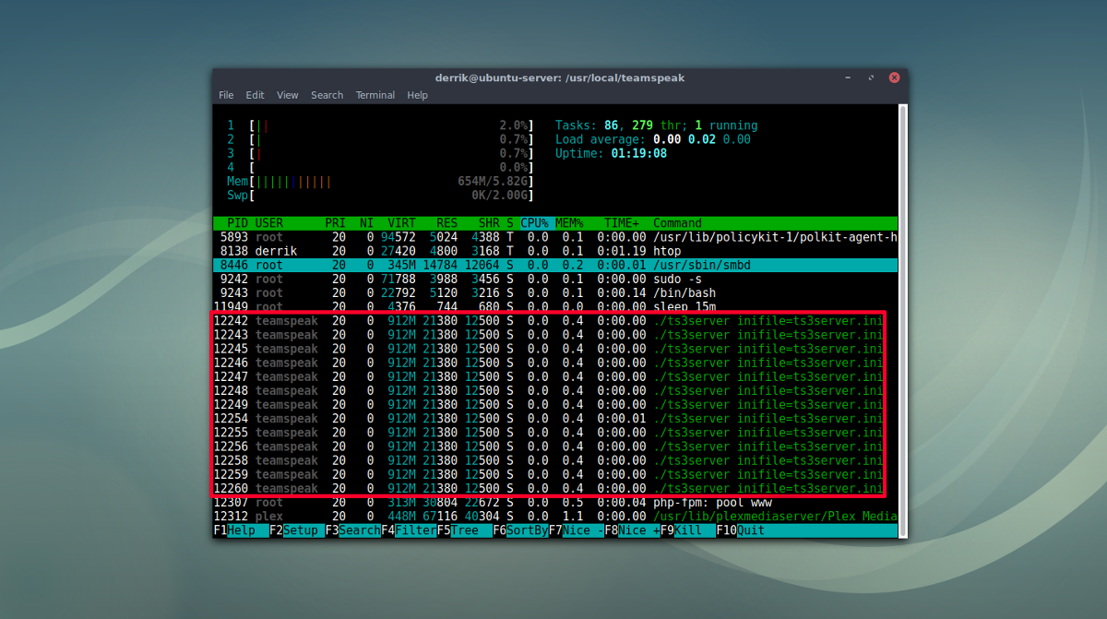Viewport: 1107px width, 619px height.
Task: Open the Search menu
Action: (327, 95)
